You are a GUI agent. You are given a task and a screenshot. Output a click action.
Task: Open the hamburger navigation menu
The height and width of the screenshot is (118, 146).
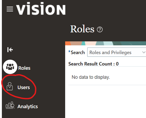[x=10, y=9]
